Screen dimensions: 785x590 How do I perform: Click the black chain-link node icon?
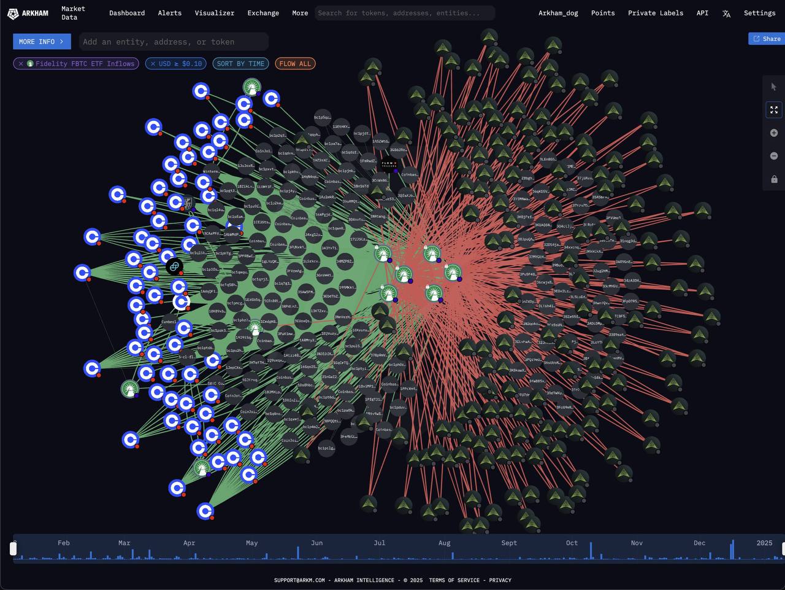coord(174,266)
